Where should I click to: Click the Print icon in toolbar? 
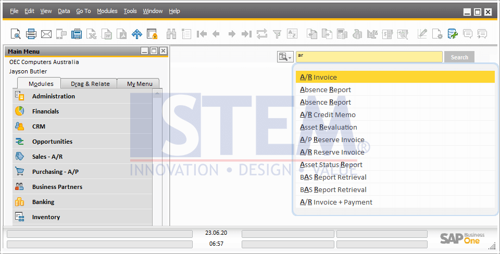[31, 34]
